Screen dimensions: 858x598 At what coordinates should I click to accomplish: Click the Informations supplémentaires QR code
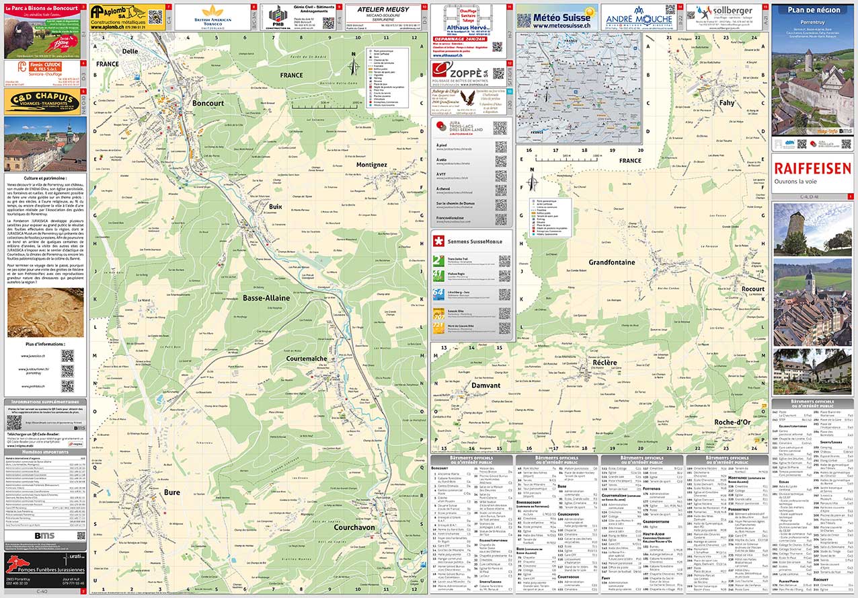pyautogui.click(x=15, y=422)
